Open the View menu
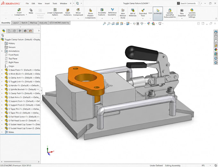 [40, 4]
